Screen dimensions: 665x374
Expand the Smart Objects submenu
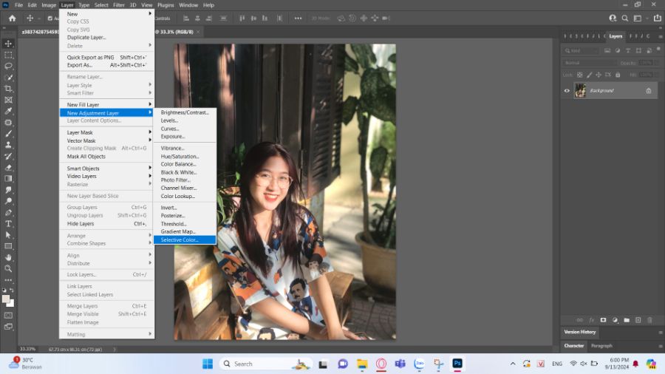[150, 169]
